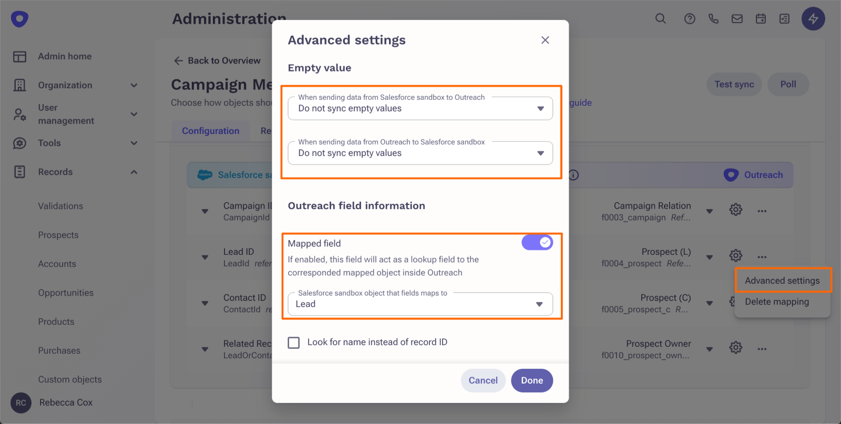Check Look for name instead of record ID
Image resolution: width=841 pixels, height=424 pixels.
(x=294, y=343)
